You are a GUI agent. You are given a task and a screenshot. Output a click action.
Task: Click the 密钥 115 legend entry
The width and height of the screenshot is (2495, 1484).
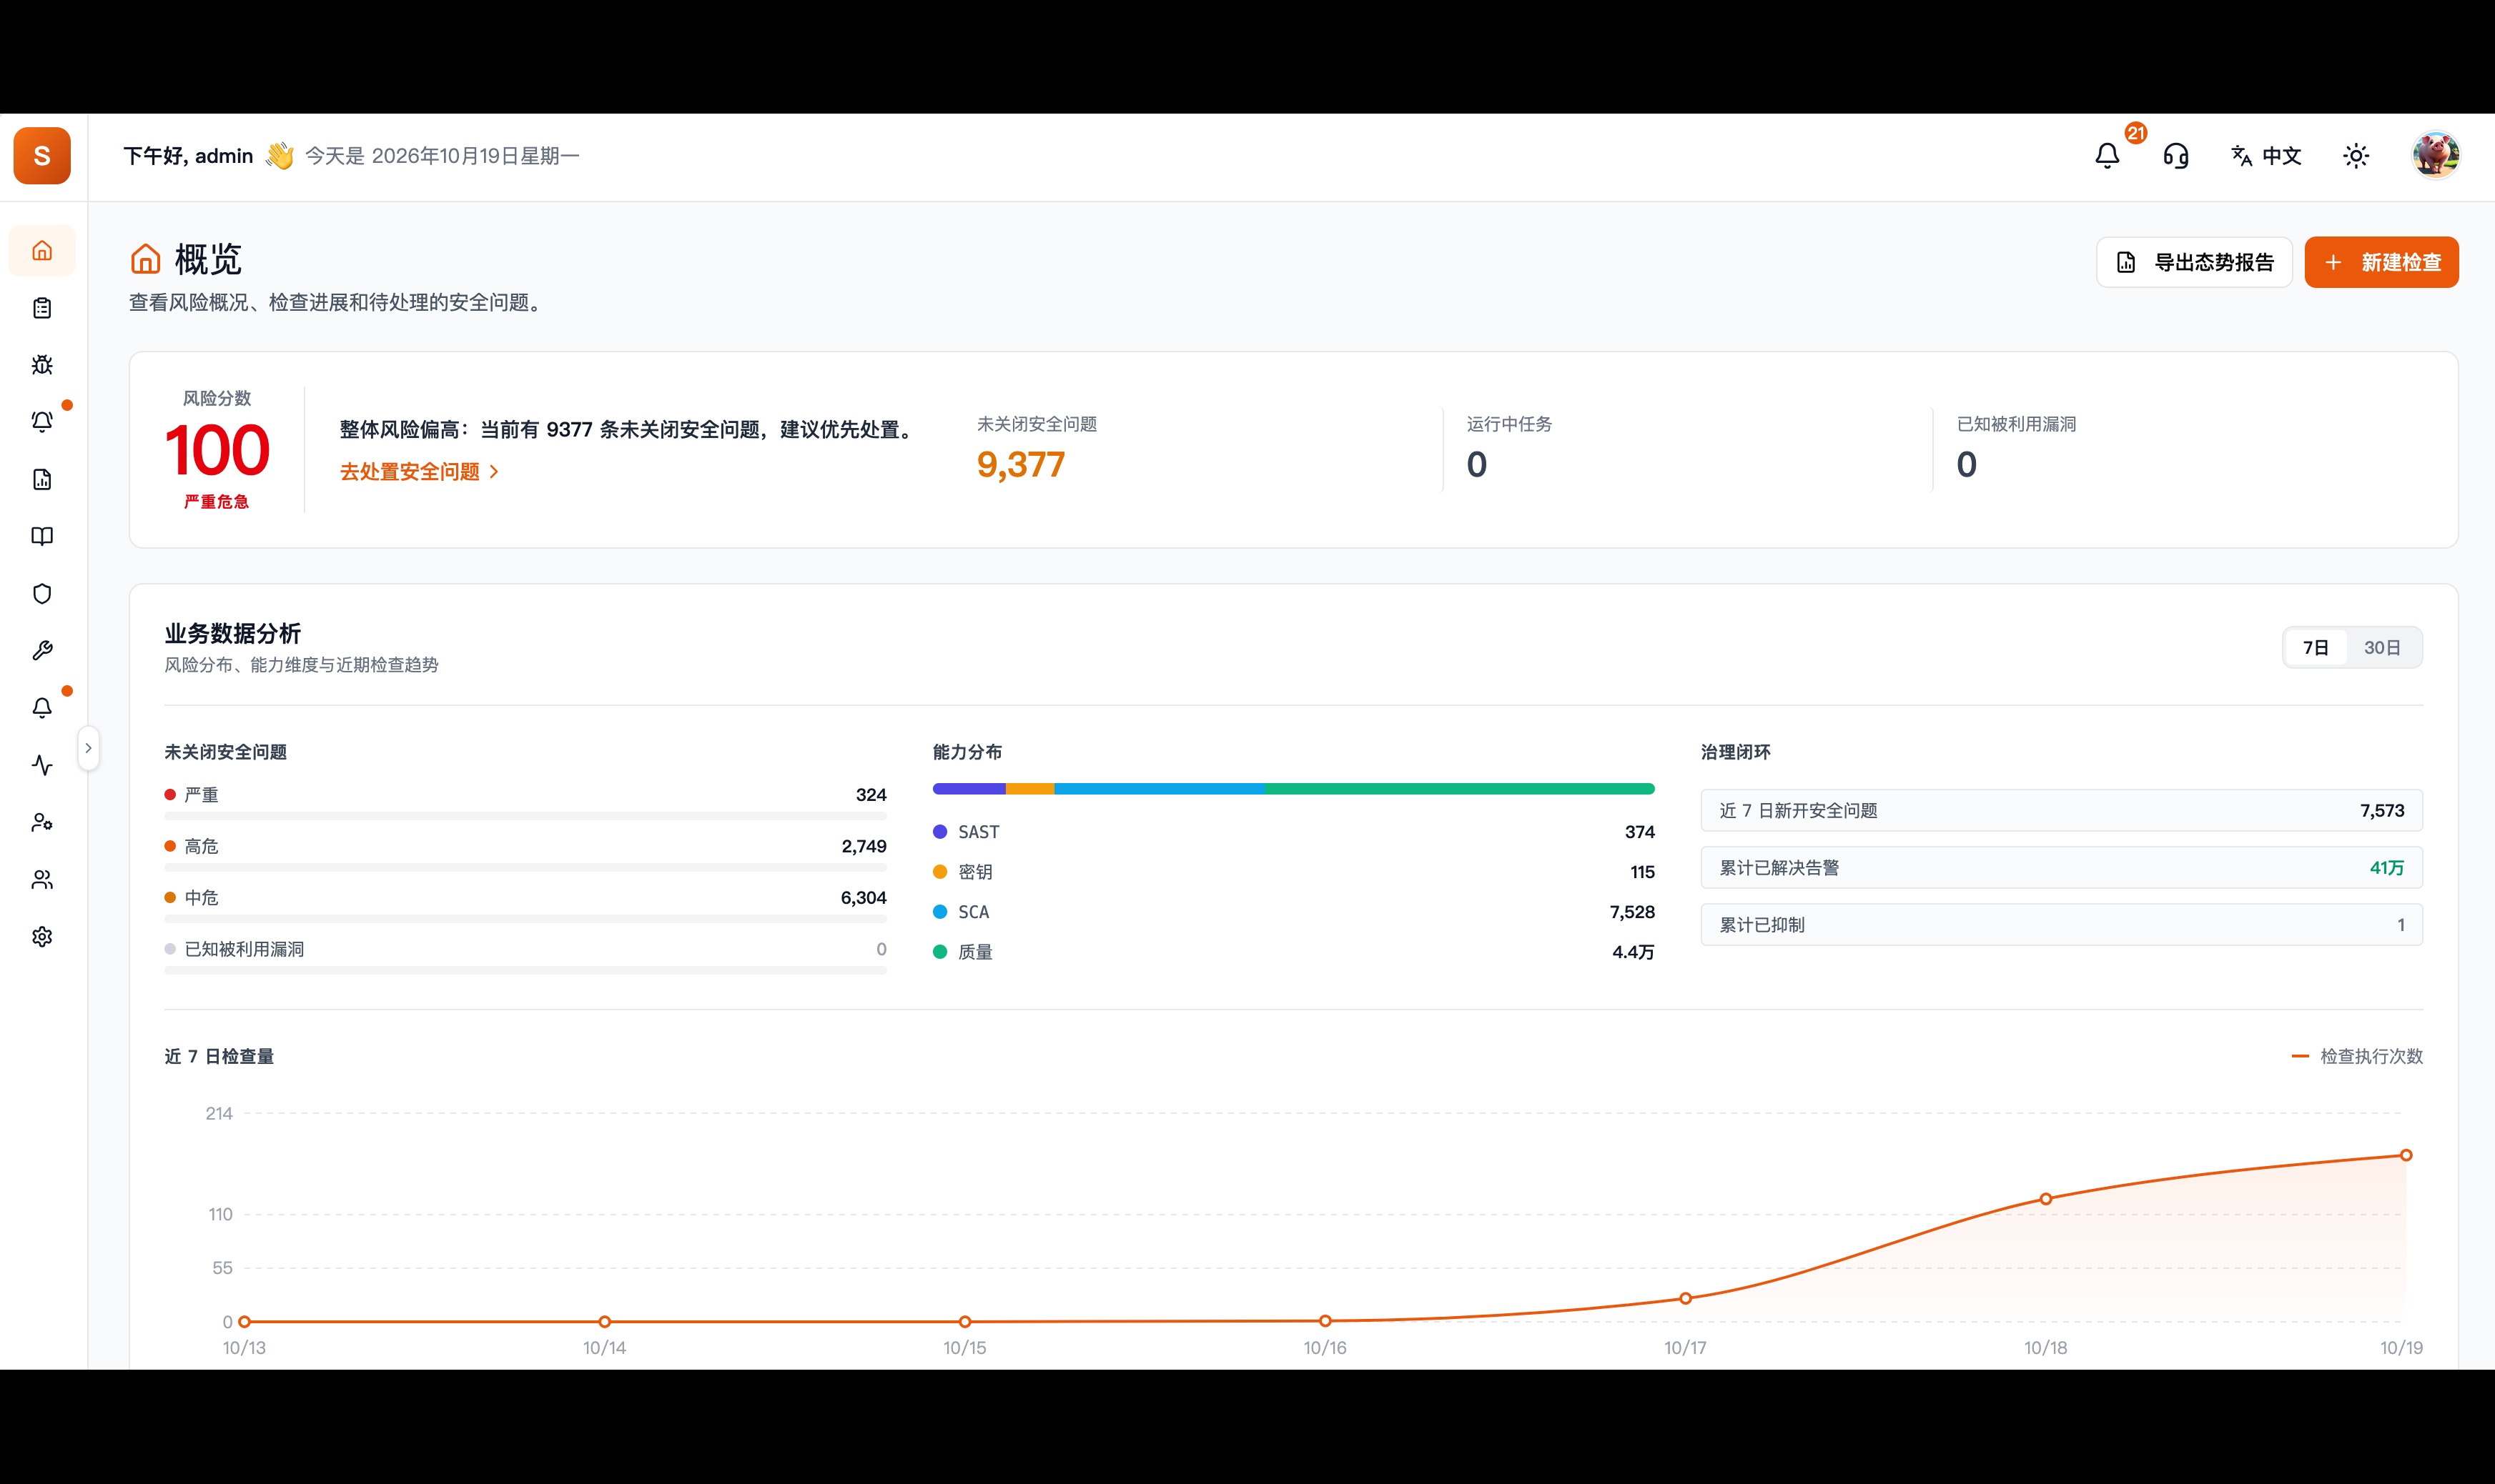pyautogui.click(x=1293, y=872)
